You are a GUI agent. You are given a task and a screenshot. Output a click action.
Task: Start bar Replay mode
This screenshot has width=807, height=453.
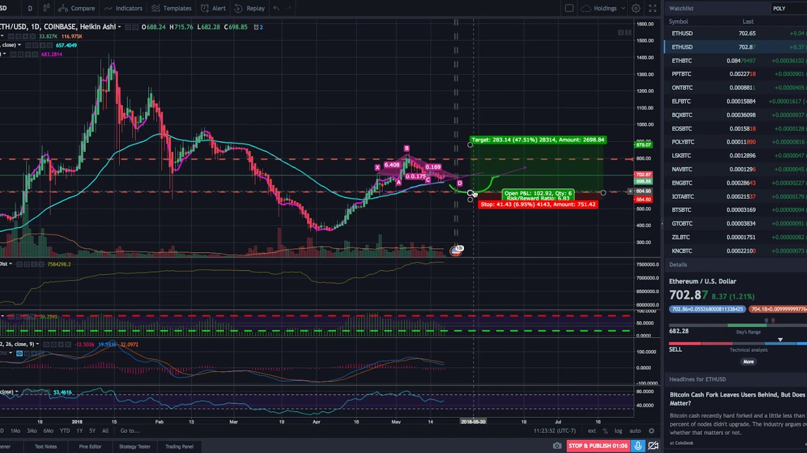pyautogui.click(x=250, y=8)
